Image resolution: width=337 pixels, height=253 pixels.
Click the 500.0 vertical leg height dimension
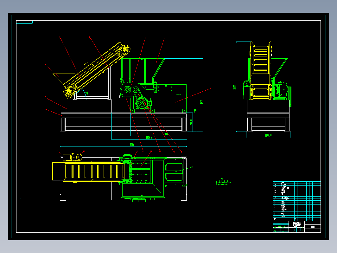[191, 122]
